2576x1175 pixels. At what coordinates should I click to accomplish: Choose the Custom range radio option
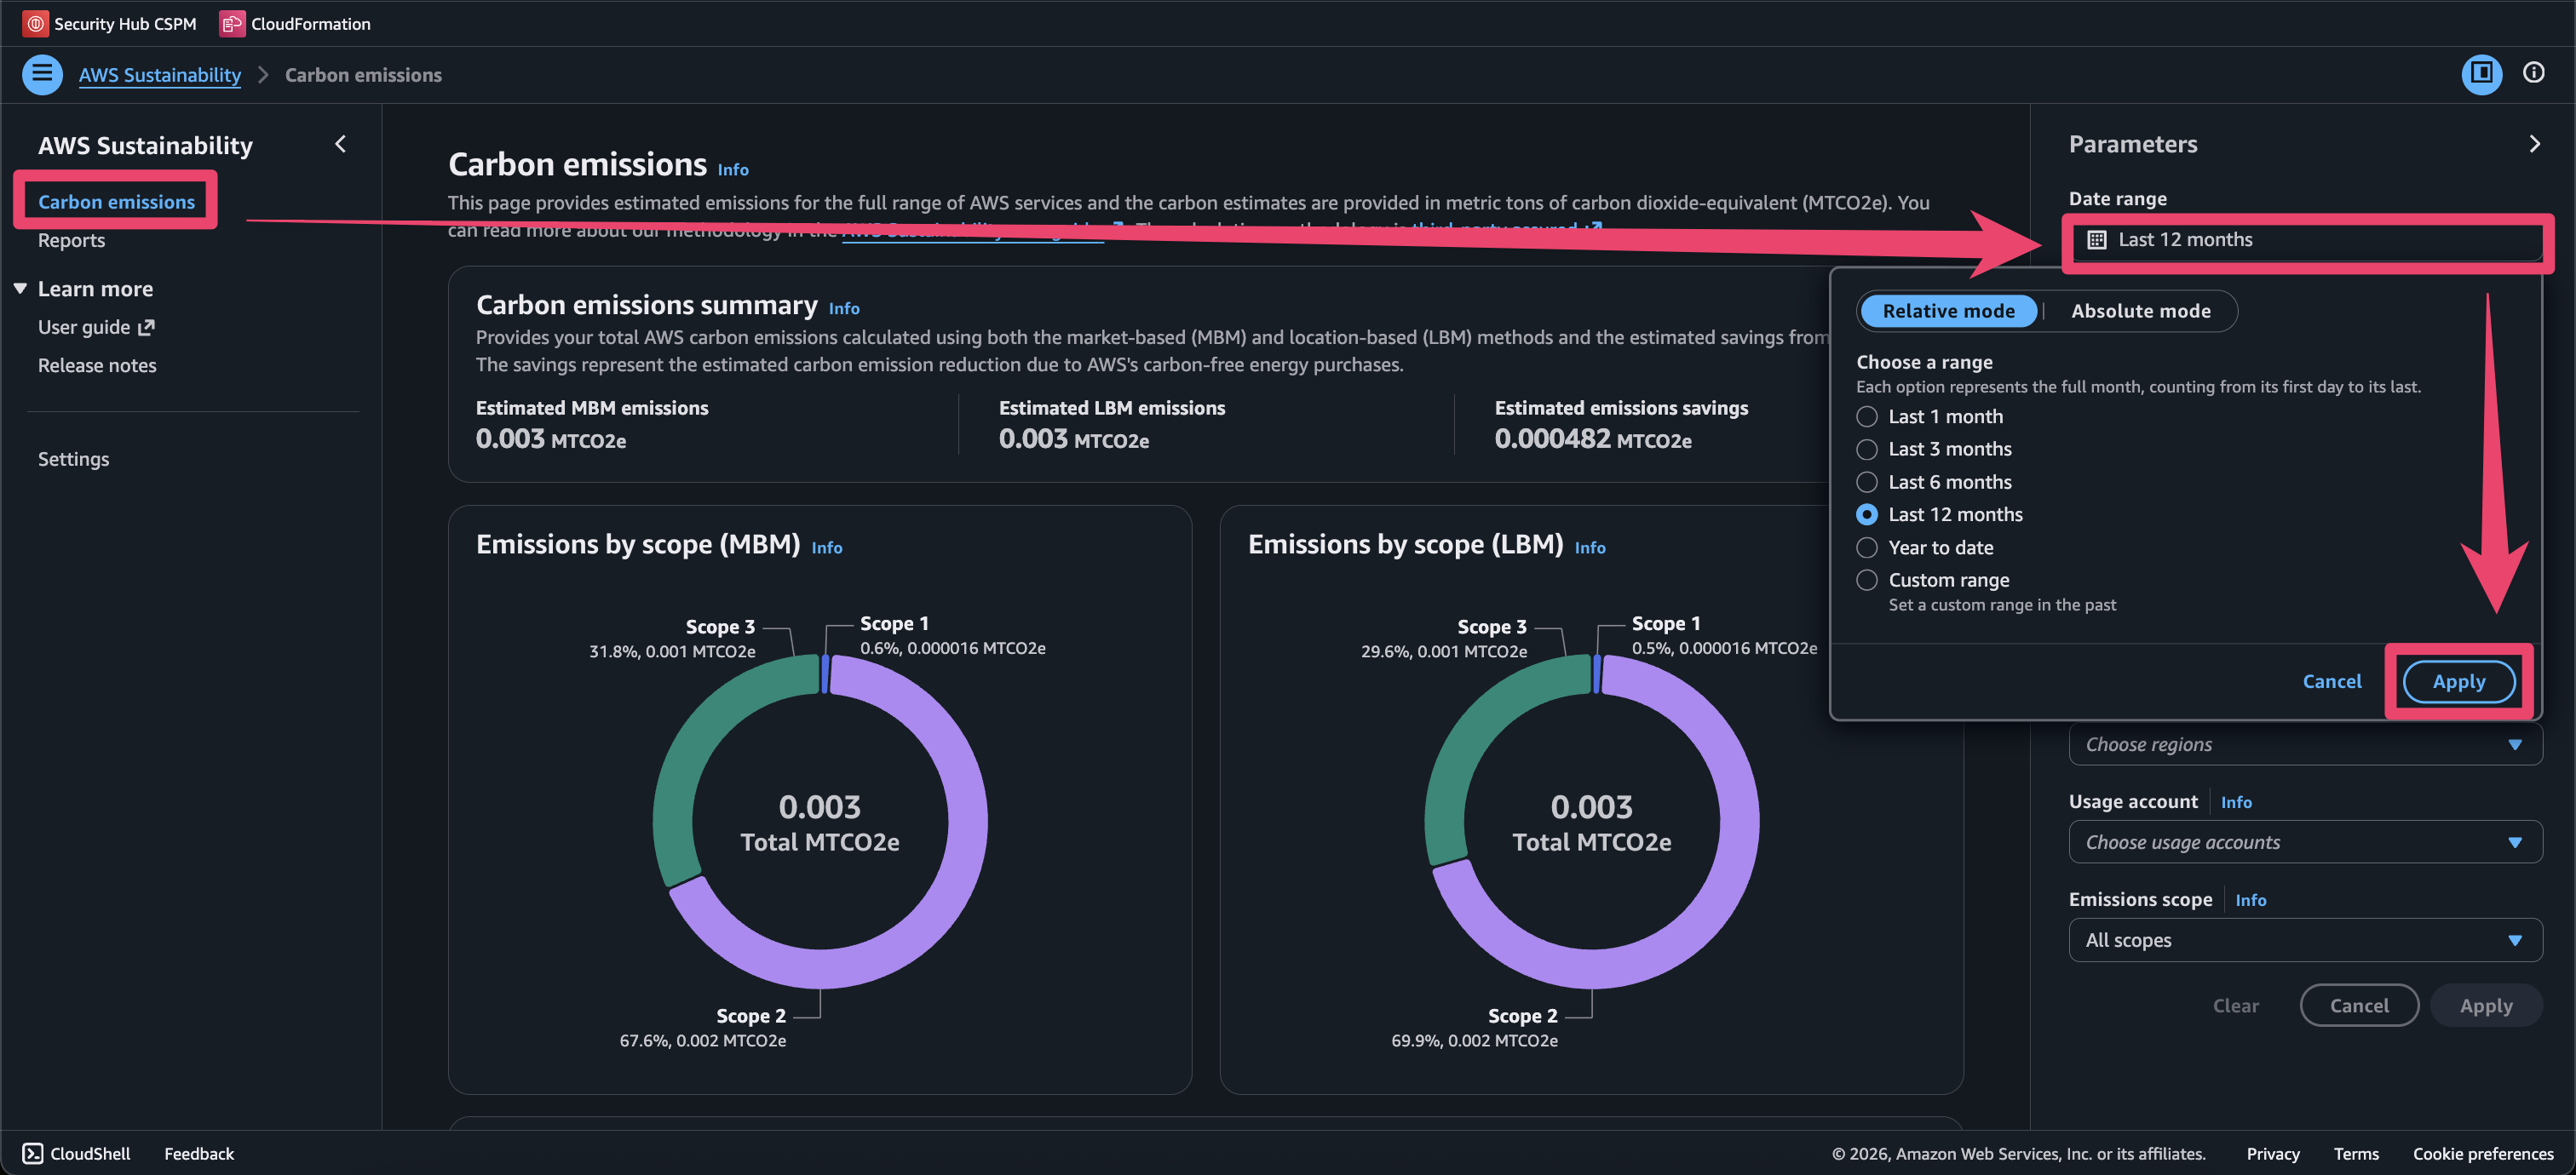click(1866, 581)
